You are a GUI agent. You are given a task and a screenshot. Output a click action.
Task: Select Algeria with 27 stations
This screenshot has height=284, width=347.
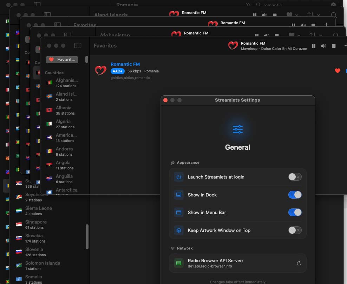[64, 124]
